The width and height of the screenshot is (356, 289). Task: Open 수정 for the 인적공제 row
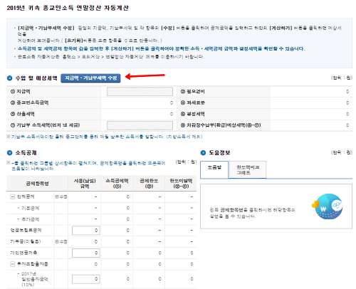(x=61, y=196)
